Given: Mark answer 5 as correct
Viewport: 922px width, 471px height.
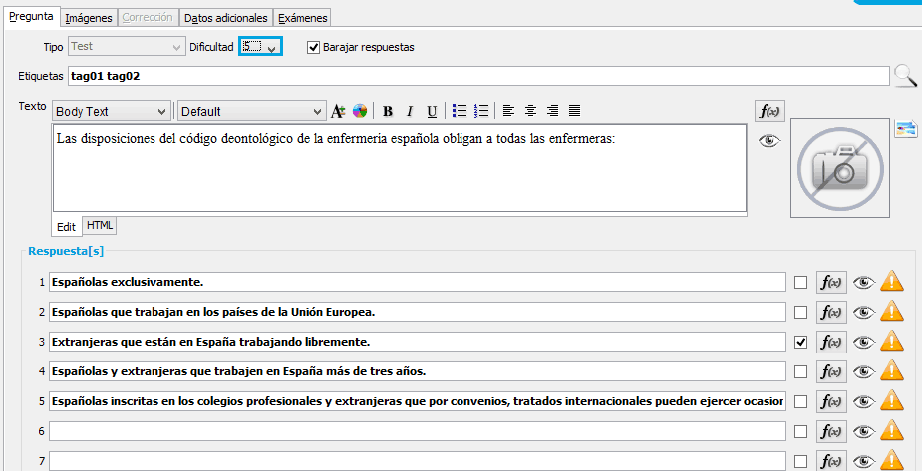Looking at the screenshot, I should tap(801, 401).
